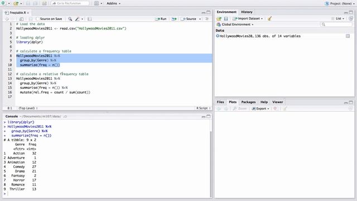Click the clear workspace broom icon
This screenshot has width=357, height=201.
click(269, 18)
